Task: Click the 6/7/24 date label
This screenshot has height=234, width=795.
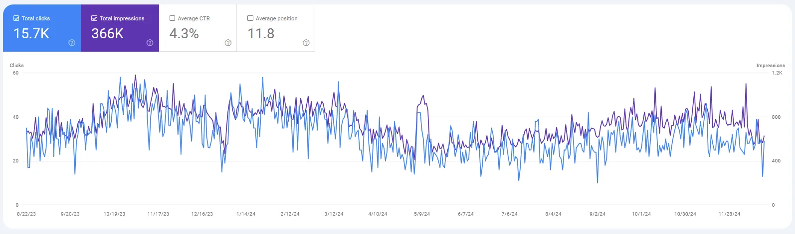Action: [x=466, y=214]
